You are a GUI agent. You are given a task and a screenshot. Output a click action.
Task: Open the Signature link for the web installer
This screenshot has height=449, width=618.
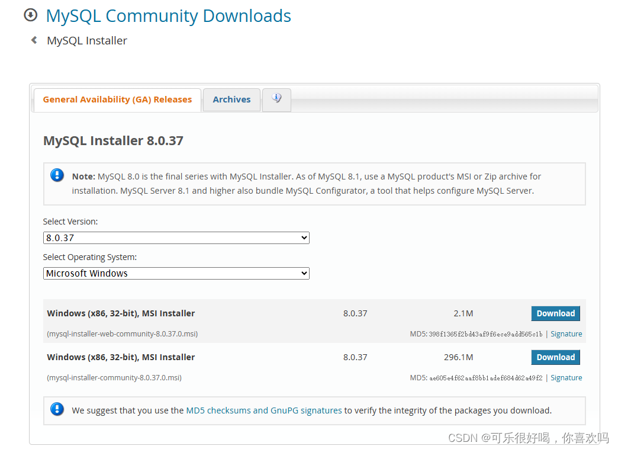tap(566, 333)
